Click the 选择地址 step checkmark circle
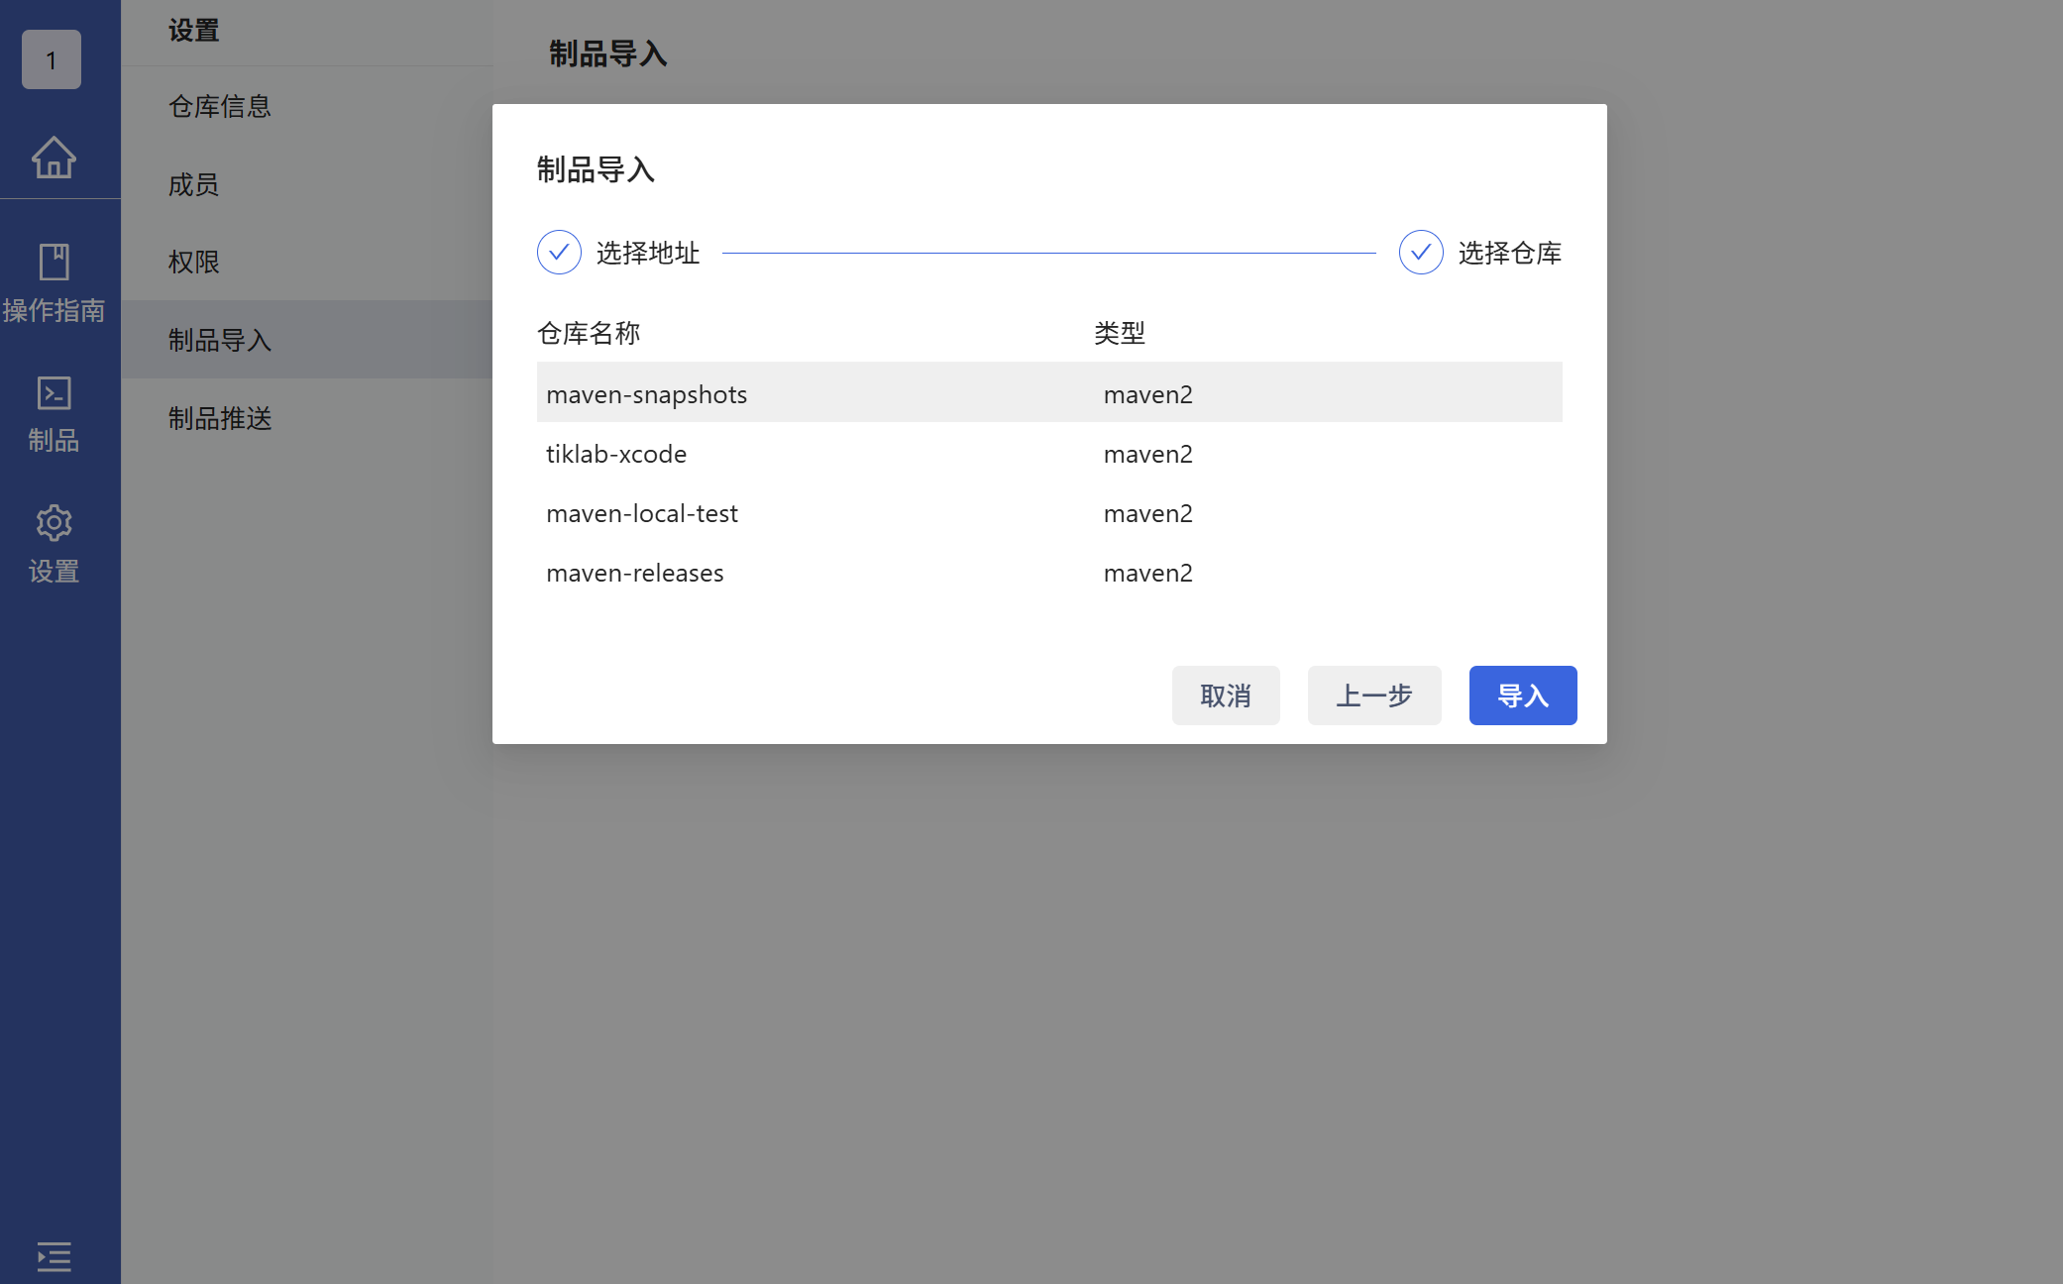Image resolution: width=2063 pixels, height=1284 pixels. [559, 253]
